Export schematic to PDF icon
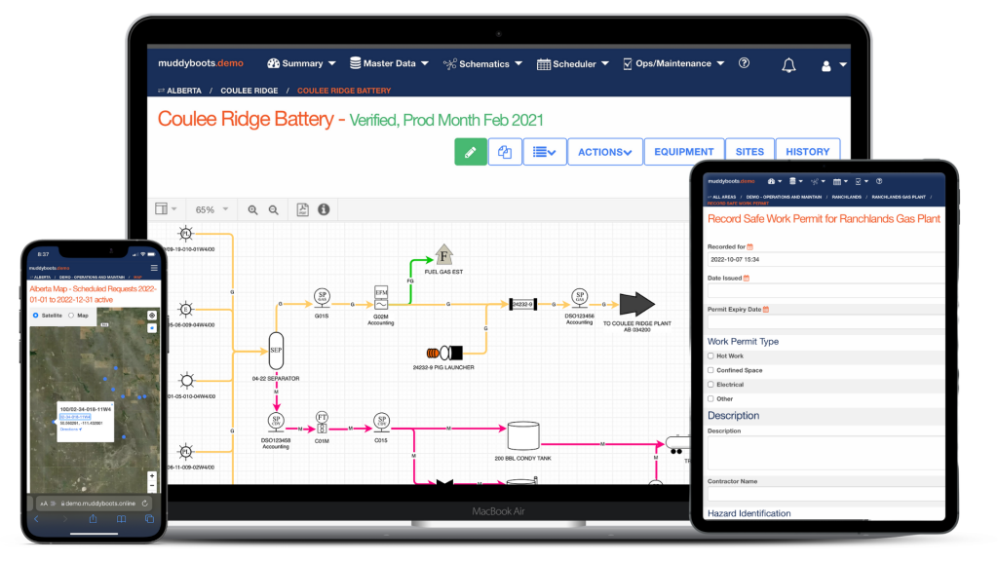Image resolution: width=998 pixels, height=561 pixels. click(303, 209)
